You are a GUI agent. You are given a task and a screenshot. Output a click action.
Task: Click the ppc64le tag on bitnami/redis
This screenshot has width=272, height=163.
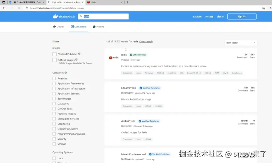coord(158,106)
